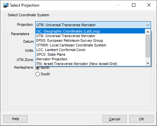Screen dimensions: 157x126
Task: Click the application icon in title bar
Action: (x=6, y=5)
